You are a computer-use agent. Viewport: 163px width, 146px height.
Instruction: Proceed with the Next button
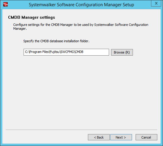tap(121, 137)
